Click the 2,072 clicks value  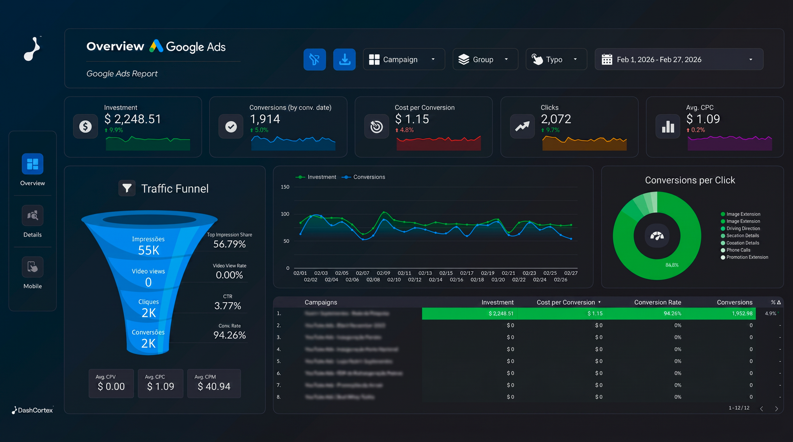tap(556, 119)
